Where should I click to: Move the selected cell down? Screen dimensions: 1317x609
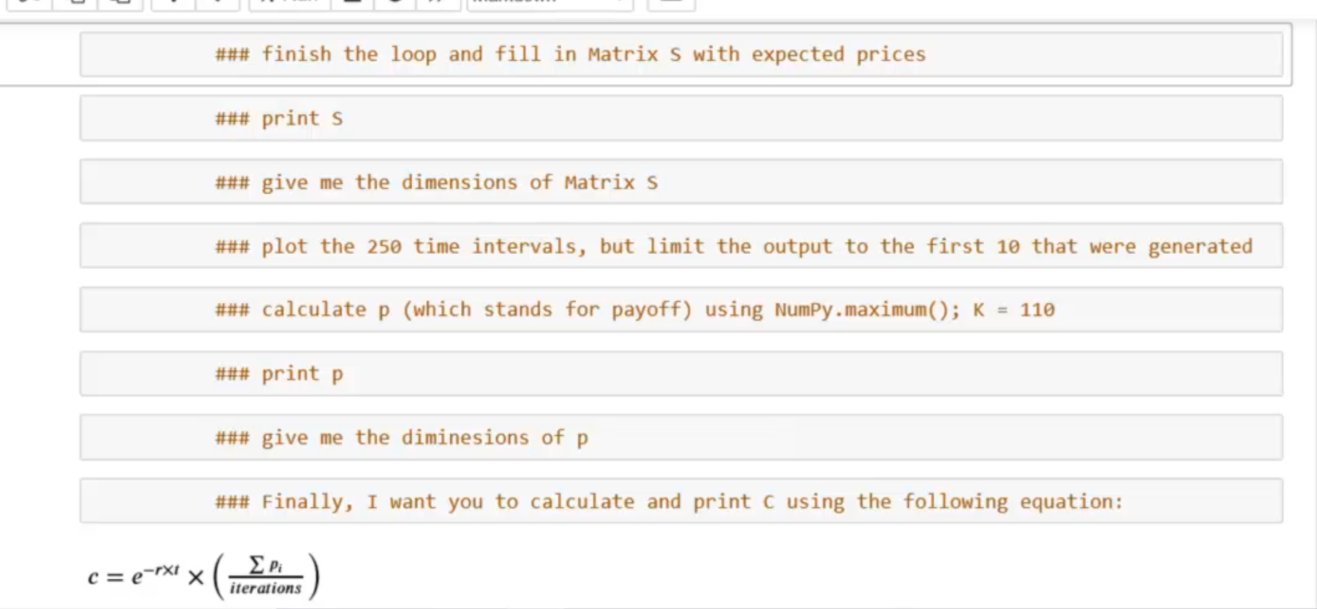click(x=217, y=3)
